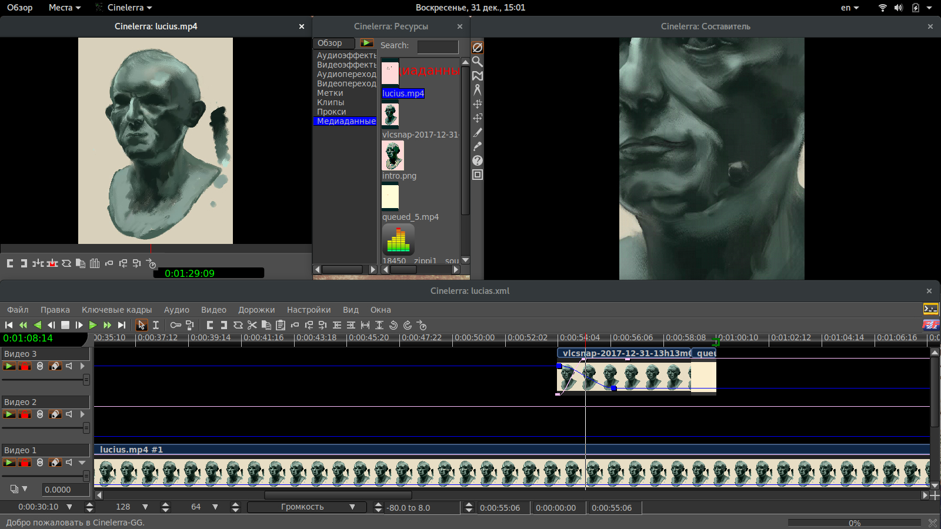Toggle gang faders on Видео 3
The image size is (941, 529).
[40, 366]
